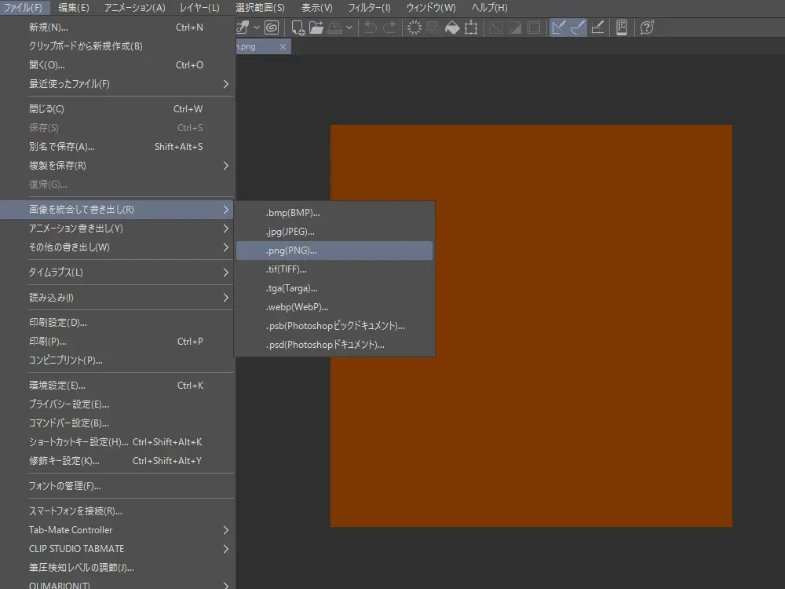Select .png(PNG)... export option

coord(291,251)
